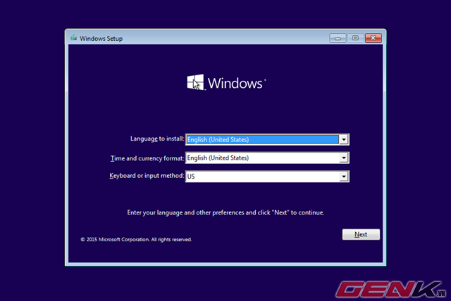Click the Windows Setup title bar icon
Screen dimensions: 451x301
coord(73,37)
